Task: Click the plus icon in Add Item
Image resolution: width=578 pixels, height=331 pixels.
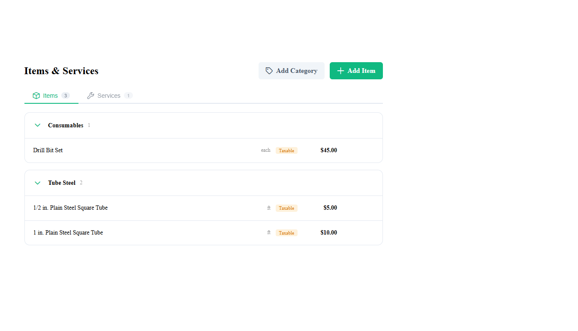Action: (x=340, y=71)
